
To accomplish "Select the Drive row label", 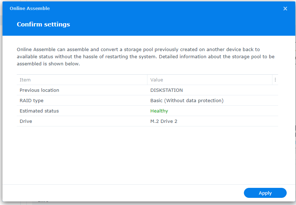I will [x=26, y=121].
